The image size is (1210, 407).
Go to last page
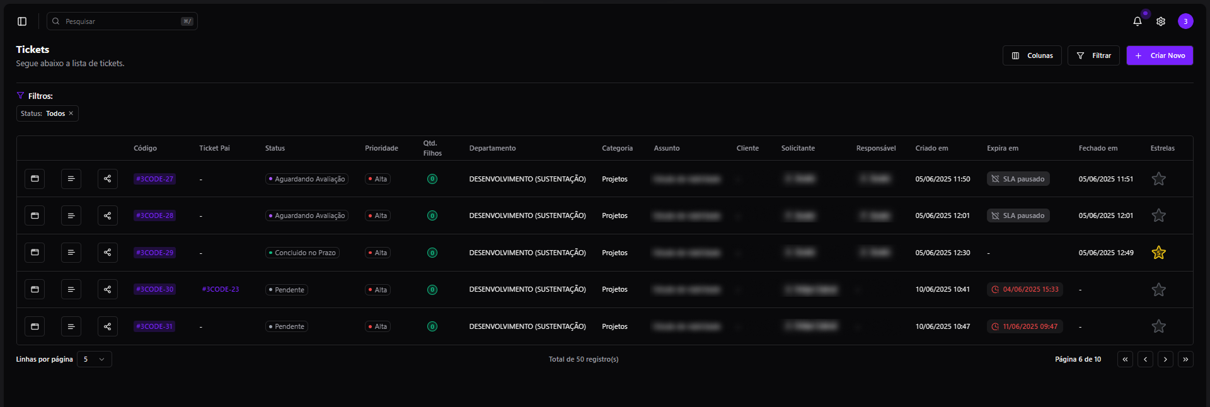click(1185, 359)
